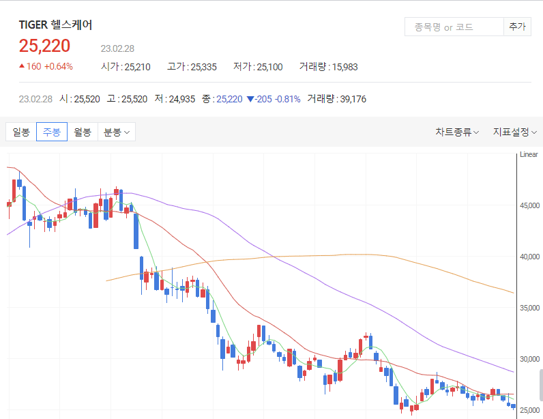Click the 40,000 price axis label
The width and height of the screenshot is (543, 419).
[529, 257]
